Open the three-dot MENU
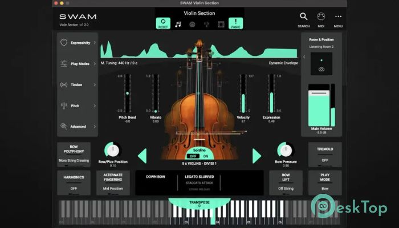 pos(338,19)
